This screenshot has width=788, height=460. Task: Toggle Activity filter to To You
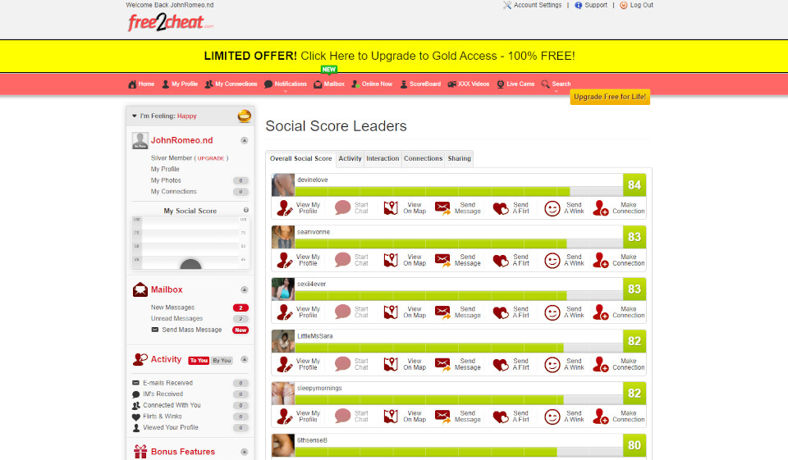[199, 361]
